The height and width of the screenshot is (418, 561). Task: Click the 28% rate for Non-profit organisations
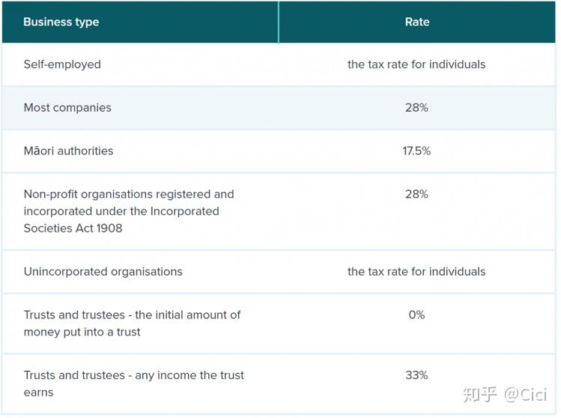click(x=416, y=194)
